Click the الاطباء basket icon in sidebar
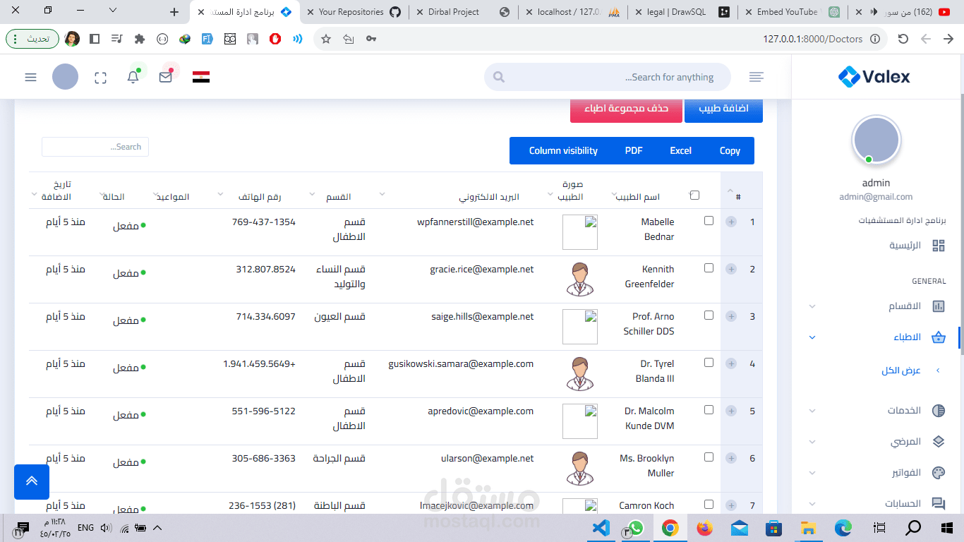 pos(939,337)
